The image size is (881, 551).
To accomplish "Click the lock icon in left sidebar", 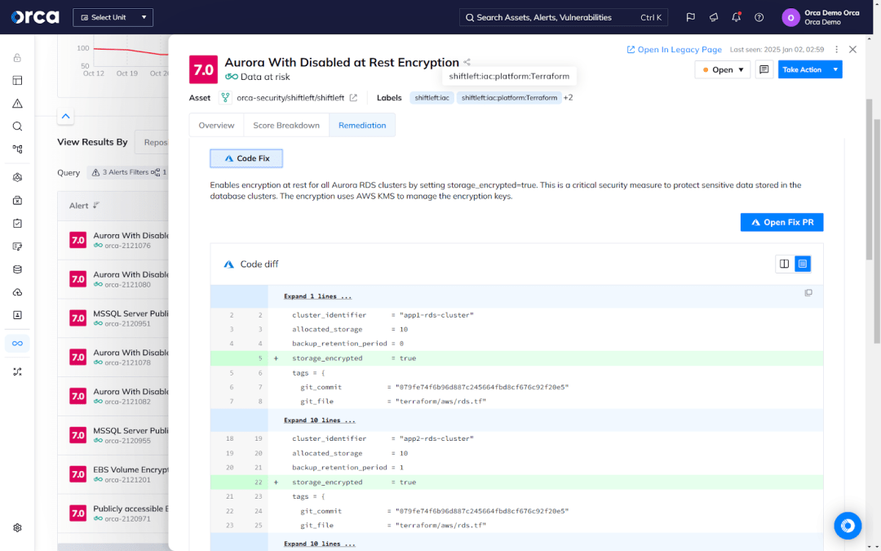I will click(x=17, y=57).
